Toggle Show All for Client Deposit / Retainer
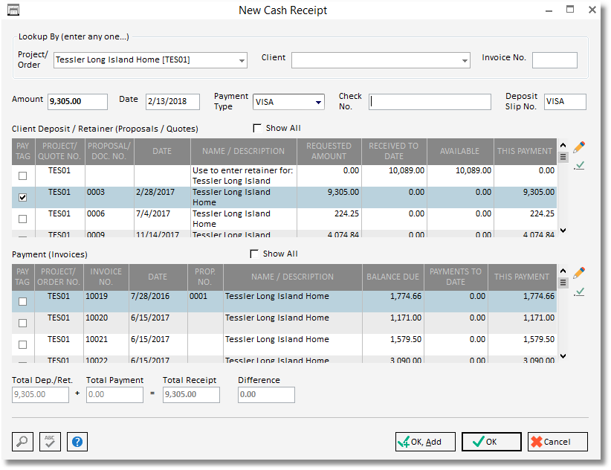This screenshot has height=470, width=611. click(x=257, y=128)
